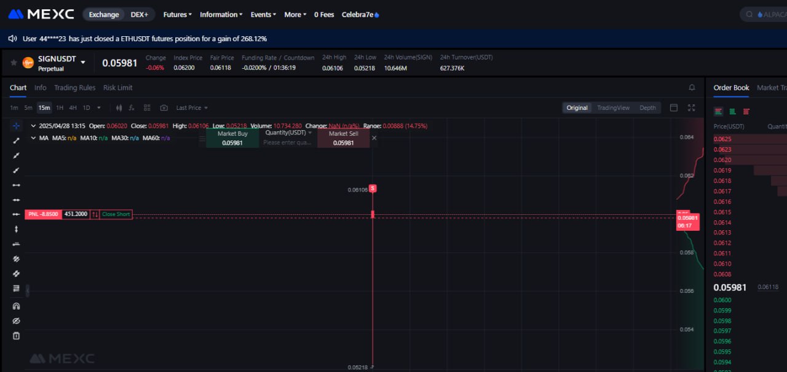The width and height of the screenshot is (787, 372).
Task: Click the MEXC logo
Action: (41, 14)
